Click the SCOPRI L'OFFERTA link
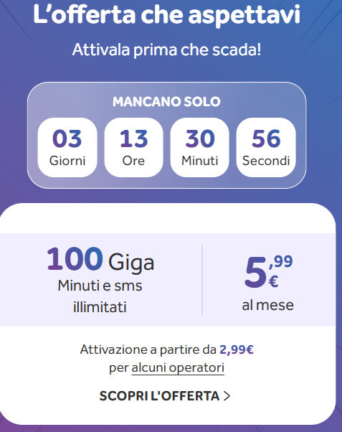Screen dimensions: 342x432 point(165,396)
